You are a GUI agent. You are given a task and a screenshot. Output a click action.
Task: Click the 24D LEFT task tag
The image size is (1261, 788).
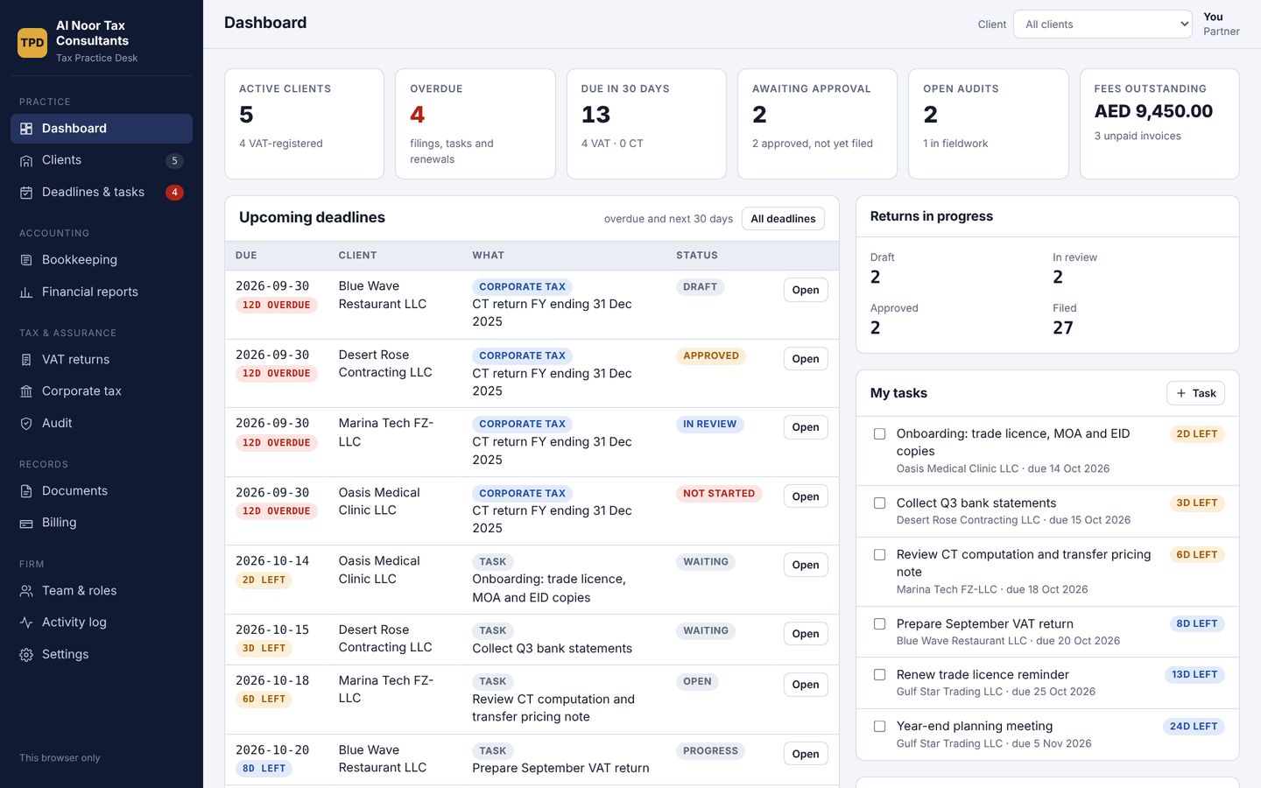1194,727
